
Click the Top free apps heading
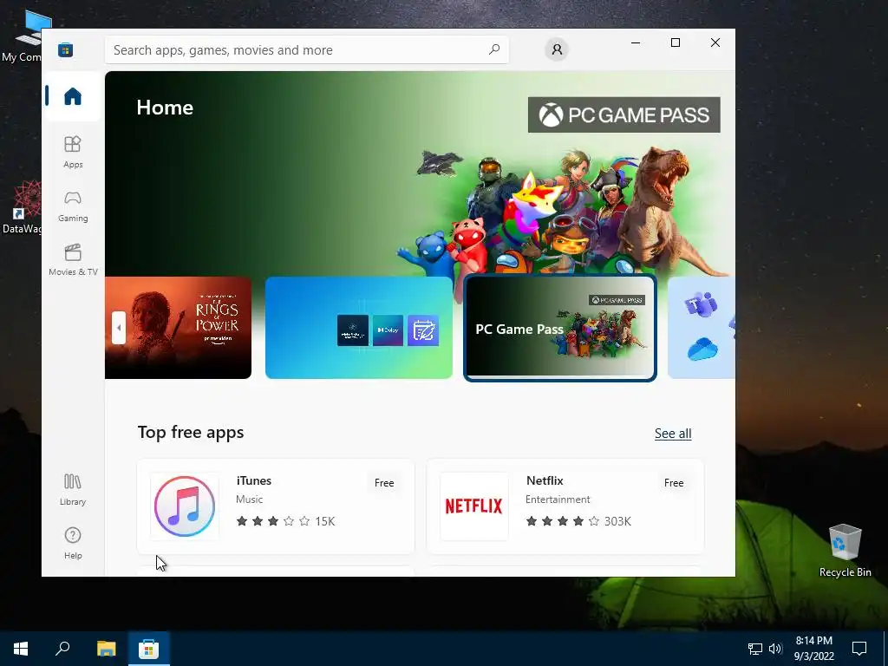click(x=191, y=433)
